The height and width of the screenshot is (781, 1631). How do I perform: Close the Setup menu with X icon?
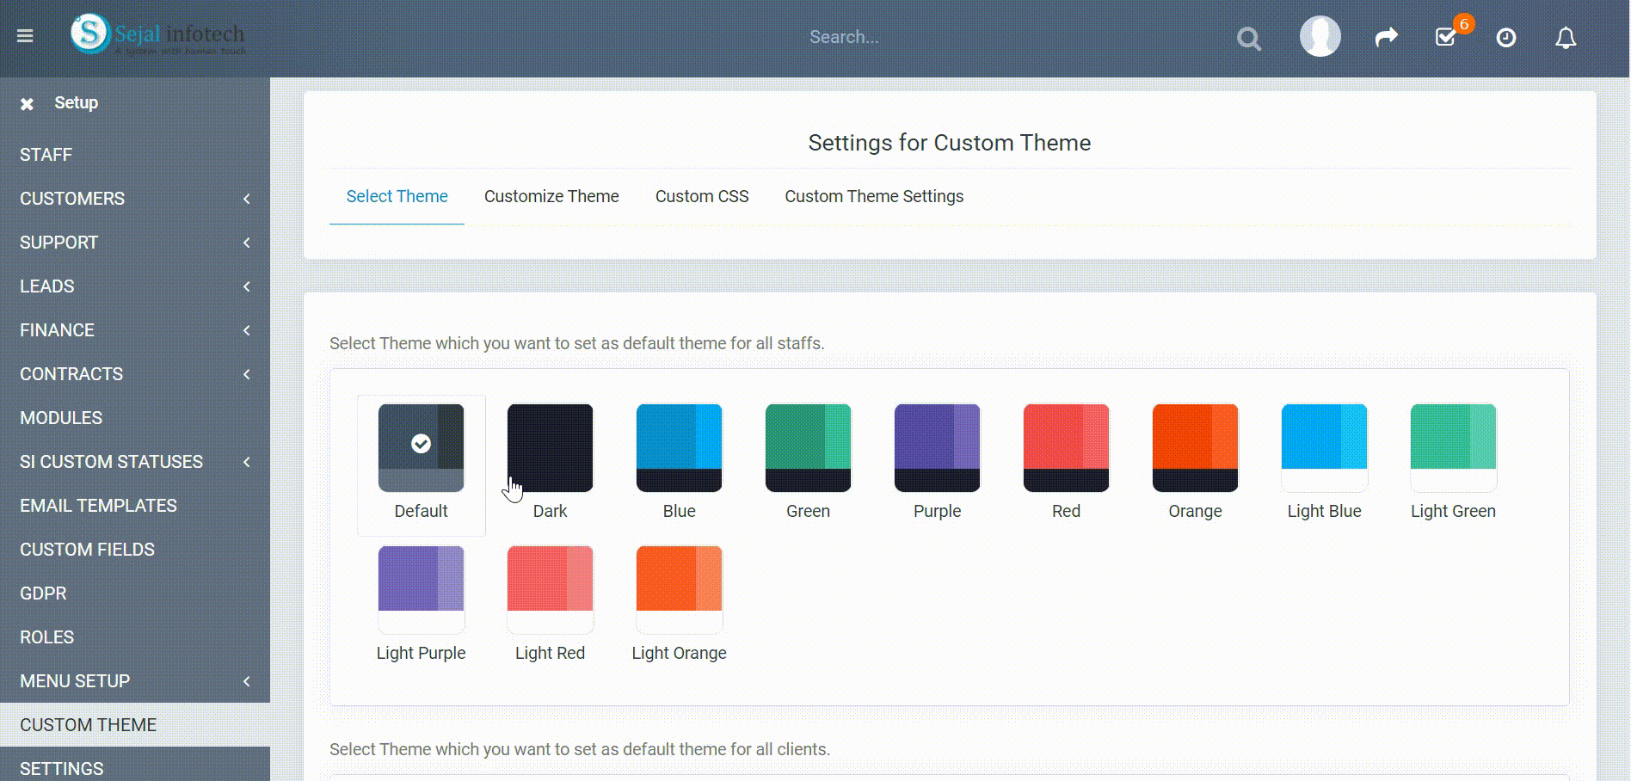[27, 104]
